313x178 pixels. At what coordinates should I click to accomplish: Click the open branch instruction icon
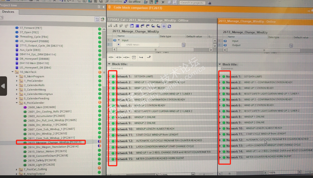[x=141, y=57]
